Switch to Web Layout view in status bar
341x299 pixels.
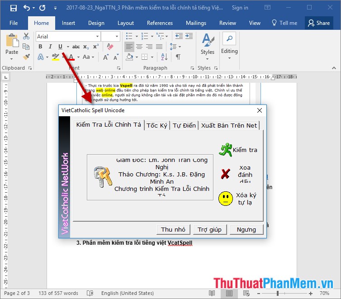246,294
